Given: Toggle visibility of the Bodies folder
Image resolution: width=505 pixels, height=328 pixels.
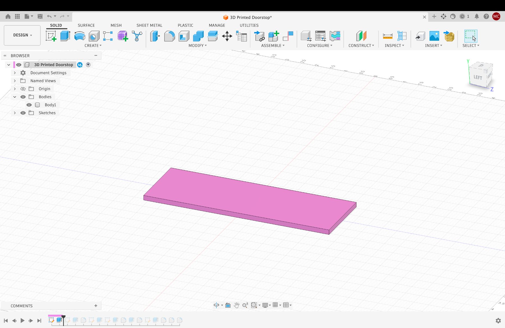Looking at the screenshot, I should 23,97.
